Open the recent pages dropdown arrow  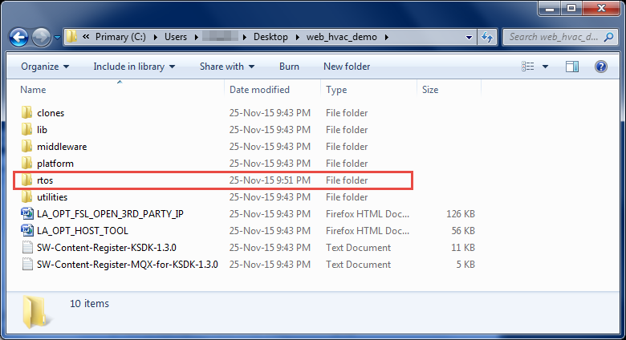pyautogui.click(x=58, y=38)
